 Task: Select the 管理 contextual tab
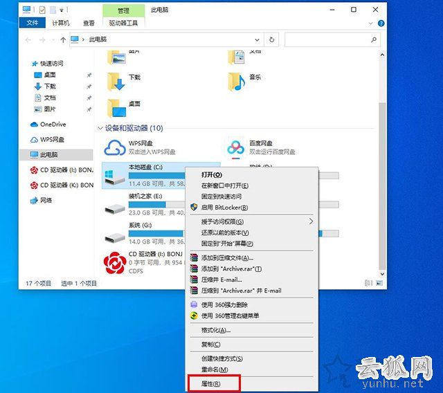click(x=123, y=11)
